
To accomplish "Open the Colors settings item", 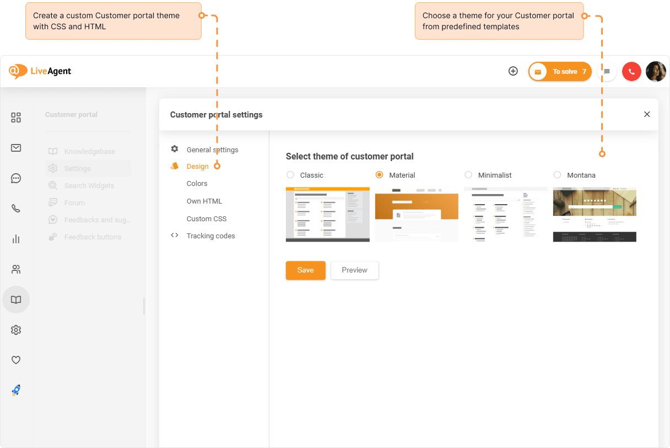I will (x=197, y=184).
